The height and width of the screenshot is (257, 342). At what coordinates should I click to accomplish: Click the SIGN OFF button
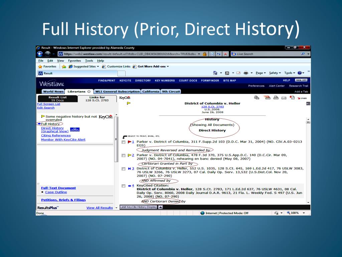[x=301, y=80]
